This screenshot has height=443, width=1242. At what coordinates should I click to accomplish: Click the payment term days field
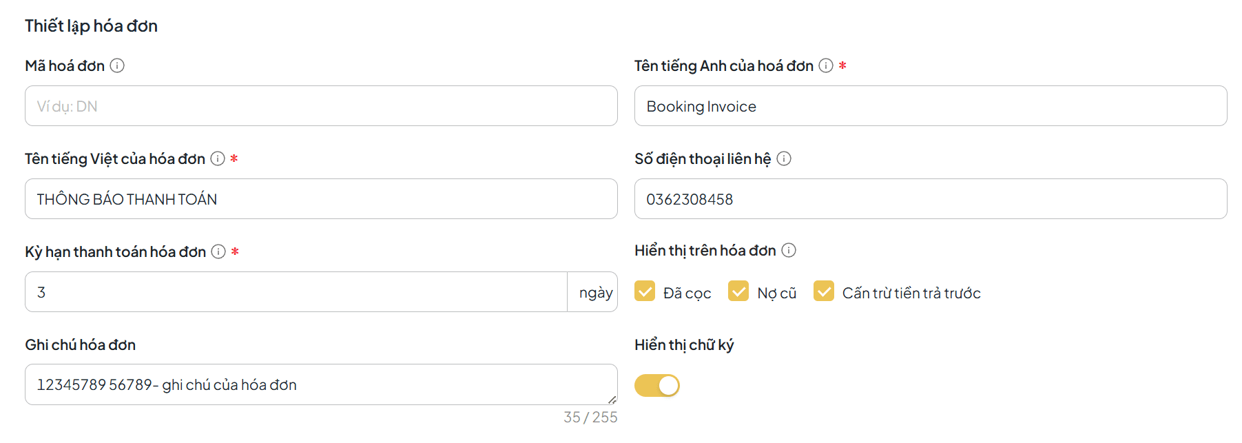296,292
